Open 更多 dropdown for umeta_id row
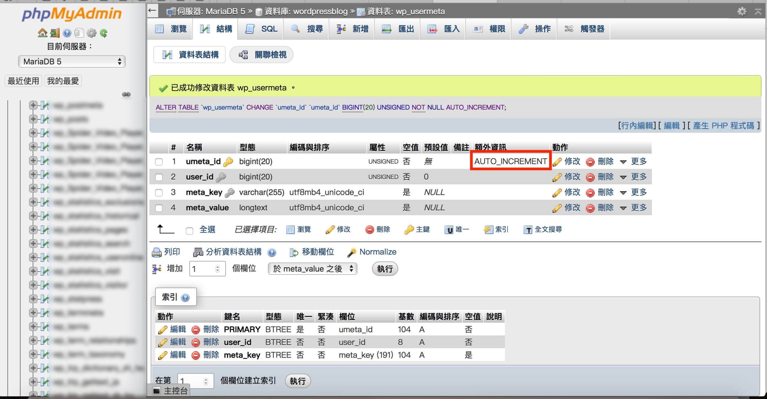 pyautogui.click(x=633, y=162)
